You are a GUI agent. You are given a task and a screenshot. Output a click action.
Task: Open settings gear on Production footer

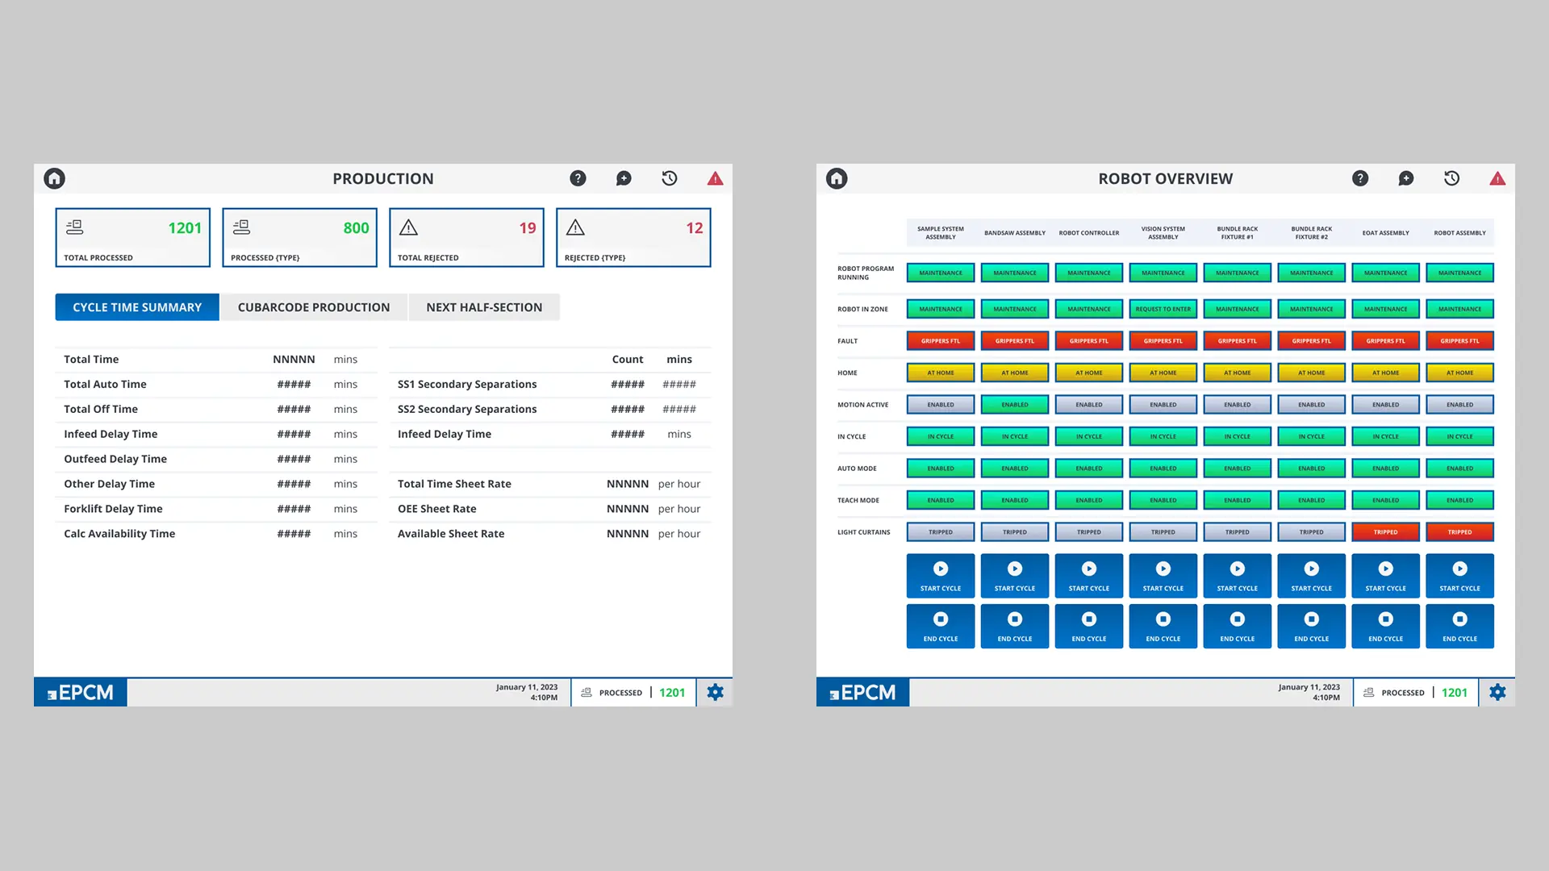click(x=715, y=692)
